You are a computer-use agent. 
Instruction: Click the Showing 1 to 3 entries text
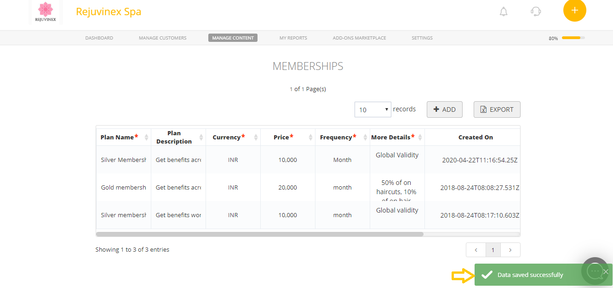tap(132, 249)
